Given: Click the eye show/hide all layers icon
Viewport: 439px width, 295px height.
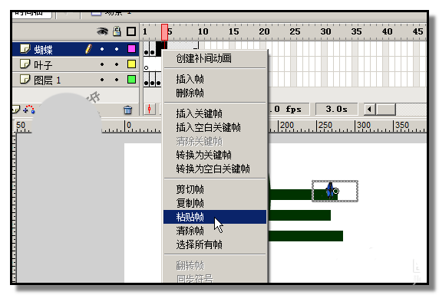Looking at the screenshot, I should [x=103, y=31].
